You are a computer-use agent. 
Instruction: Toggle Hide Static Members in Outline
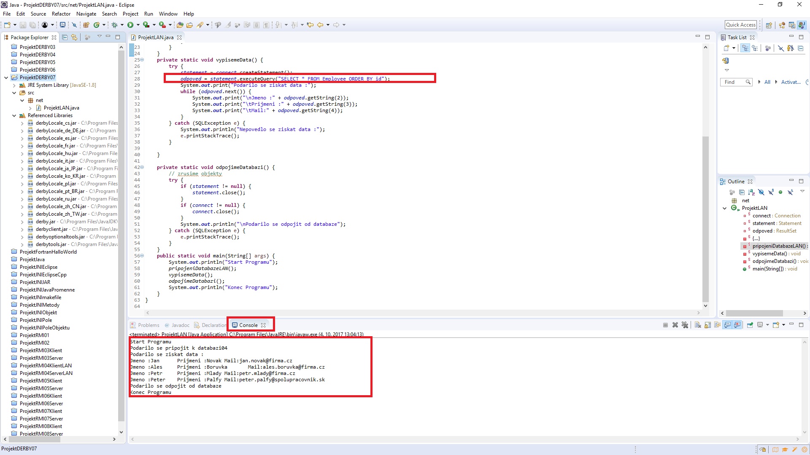771,192
